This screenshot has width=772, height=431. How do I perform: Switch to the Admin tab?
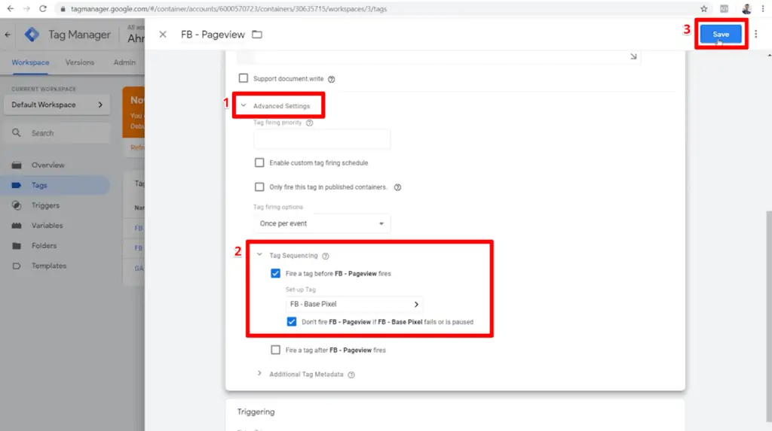124,62
